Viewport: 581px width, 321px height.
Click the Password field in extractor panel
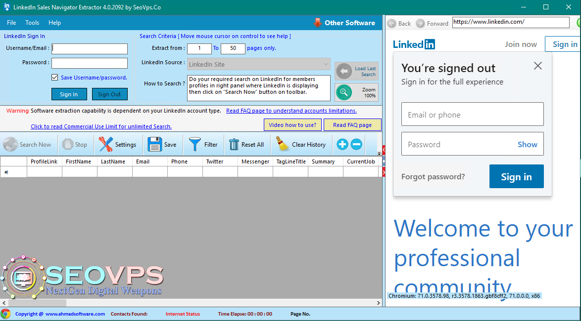pyautogui.click(x=90, y=63)
